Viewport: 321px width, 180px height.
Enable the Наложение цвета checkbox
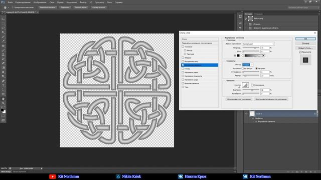click(x=183, y=72)
